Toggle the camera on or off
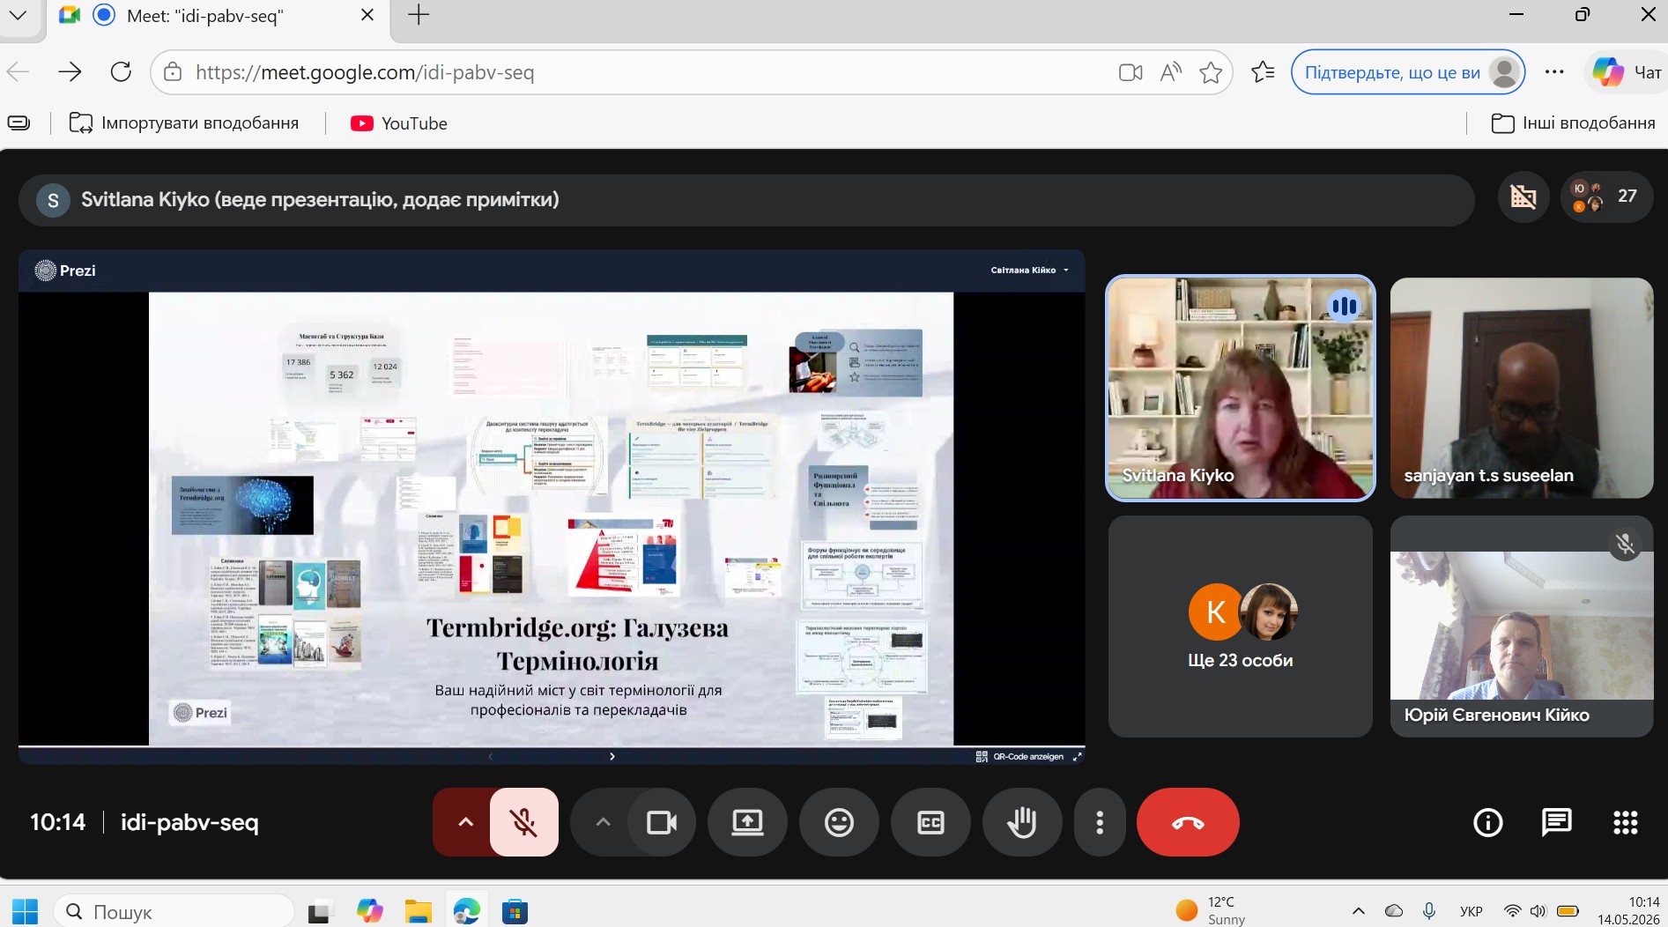The image size is (1668, 927). (662, 822)
